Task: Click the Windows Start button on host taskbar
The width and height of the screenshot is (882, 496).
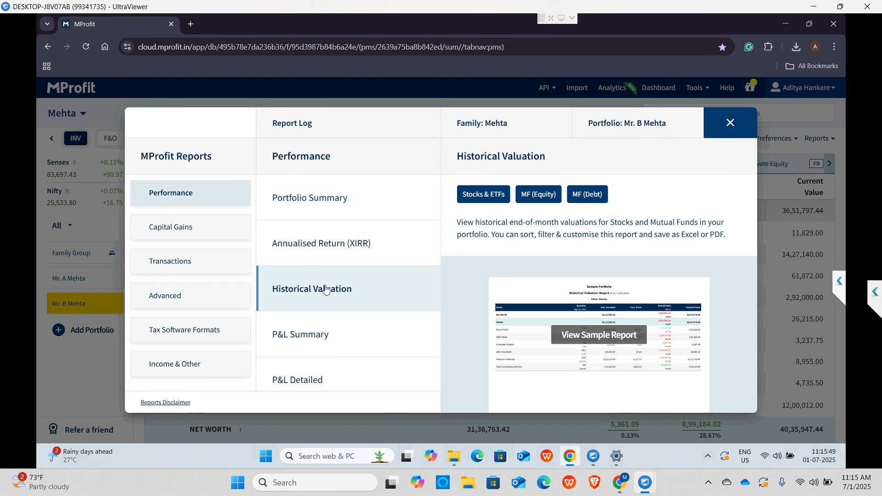Action: [237, 483]
